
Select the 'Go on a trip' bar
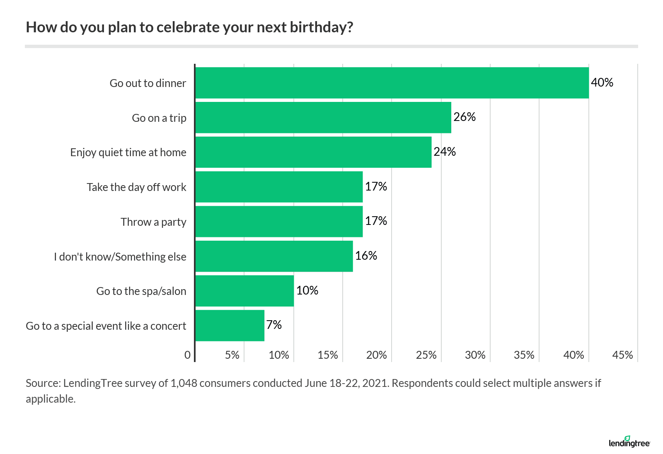click(323, 118)
